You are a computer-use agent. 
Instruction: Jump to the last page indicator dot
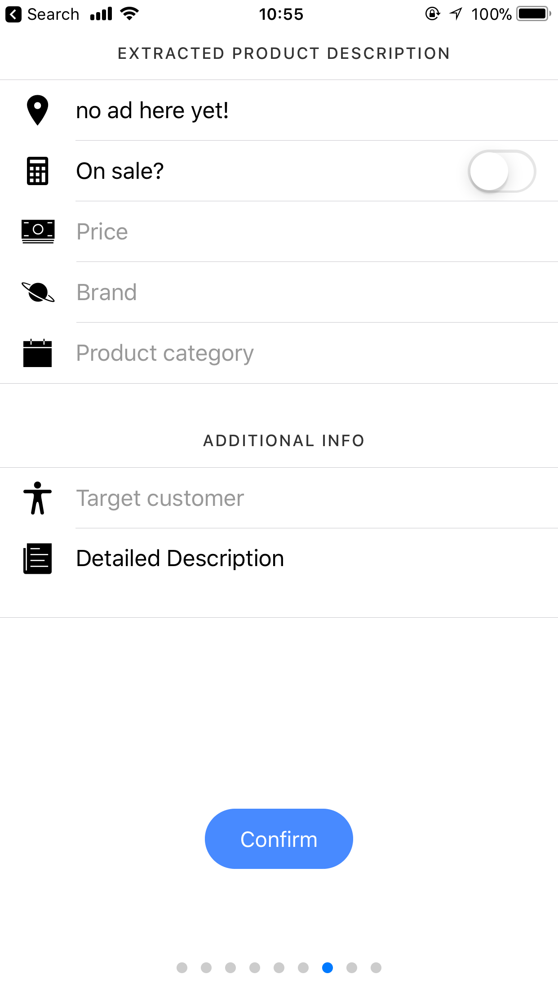click(x=376, y=967)
